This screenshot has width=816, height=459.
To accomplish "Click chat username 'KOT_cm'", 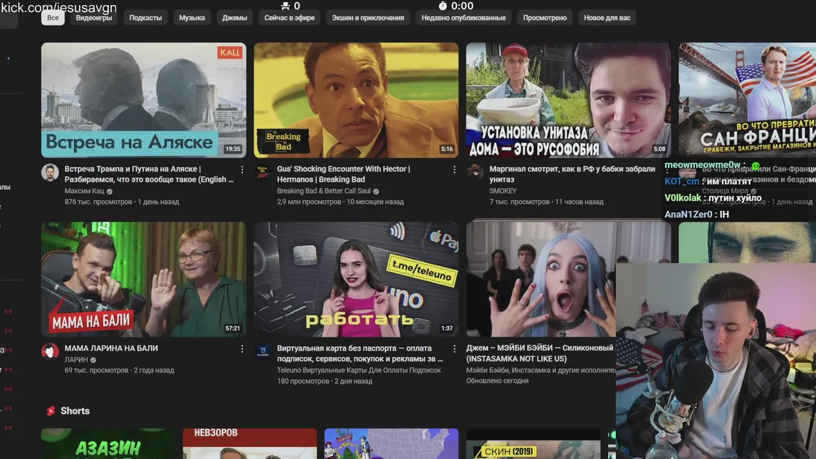I will click(681, 182).
